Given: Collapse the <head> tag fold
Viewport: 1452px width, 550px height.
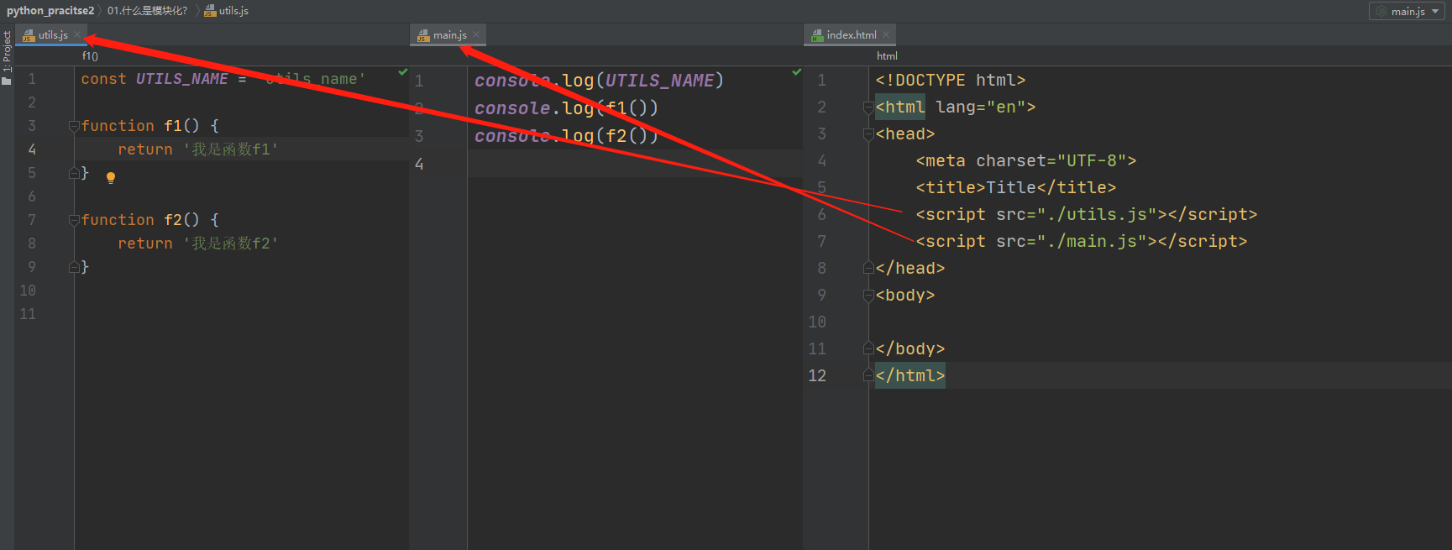Looking at the screenshot, I should point(868,134).
